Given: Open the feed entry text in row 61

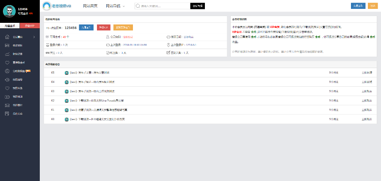Looking at the screenshot, I should (98, 110).
